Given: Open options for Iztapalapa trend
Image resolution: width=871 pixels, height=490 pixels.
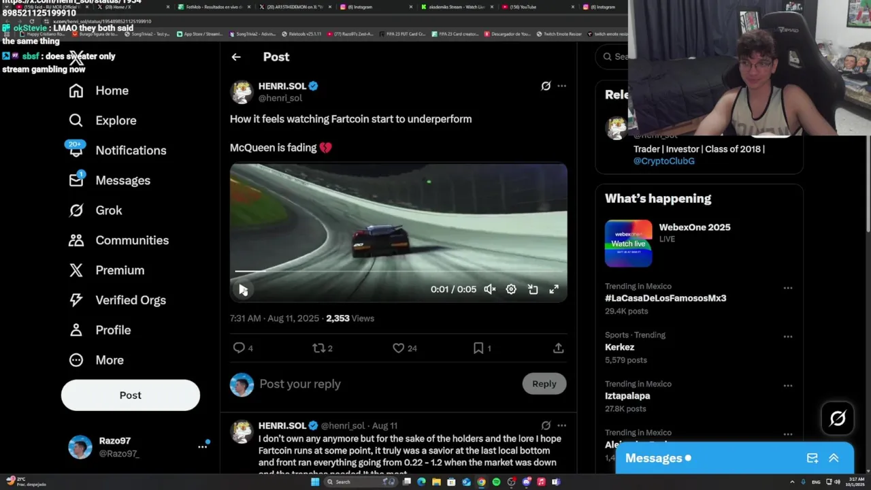Looking at the screenshot, I should 788,386.
